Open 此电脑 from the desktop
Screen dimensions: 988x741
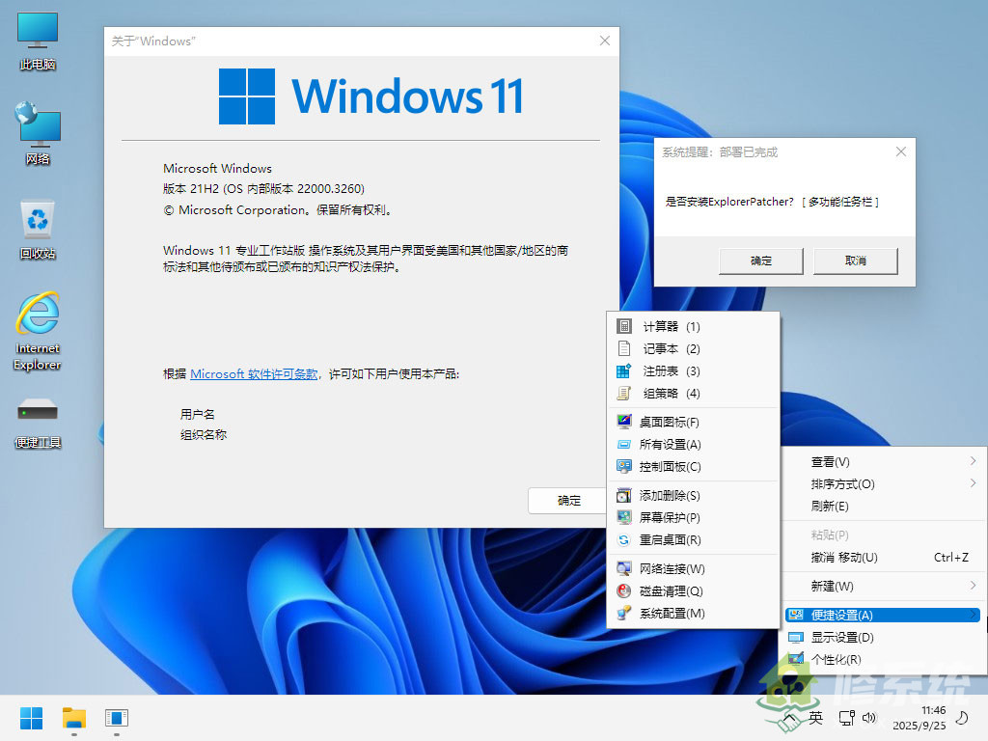(x=37, y=39)
